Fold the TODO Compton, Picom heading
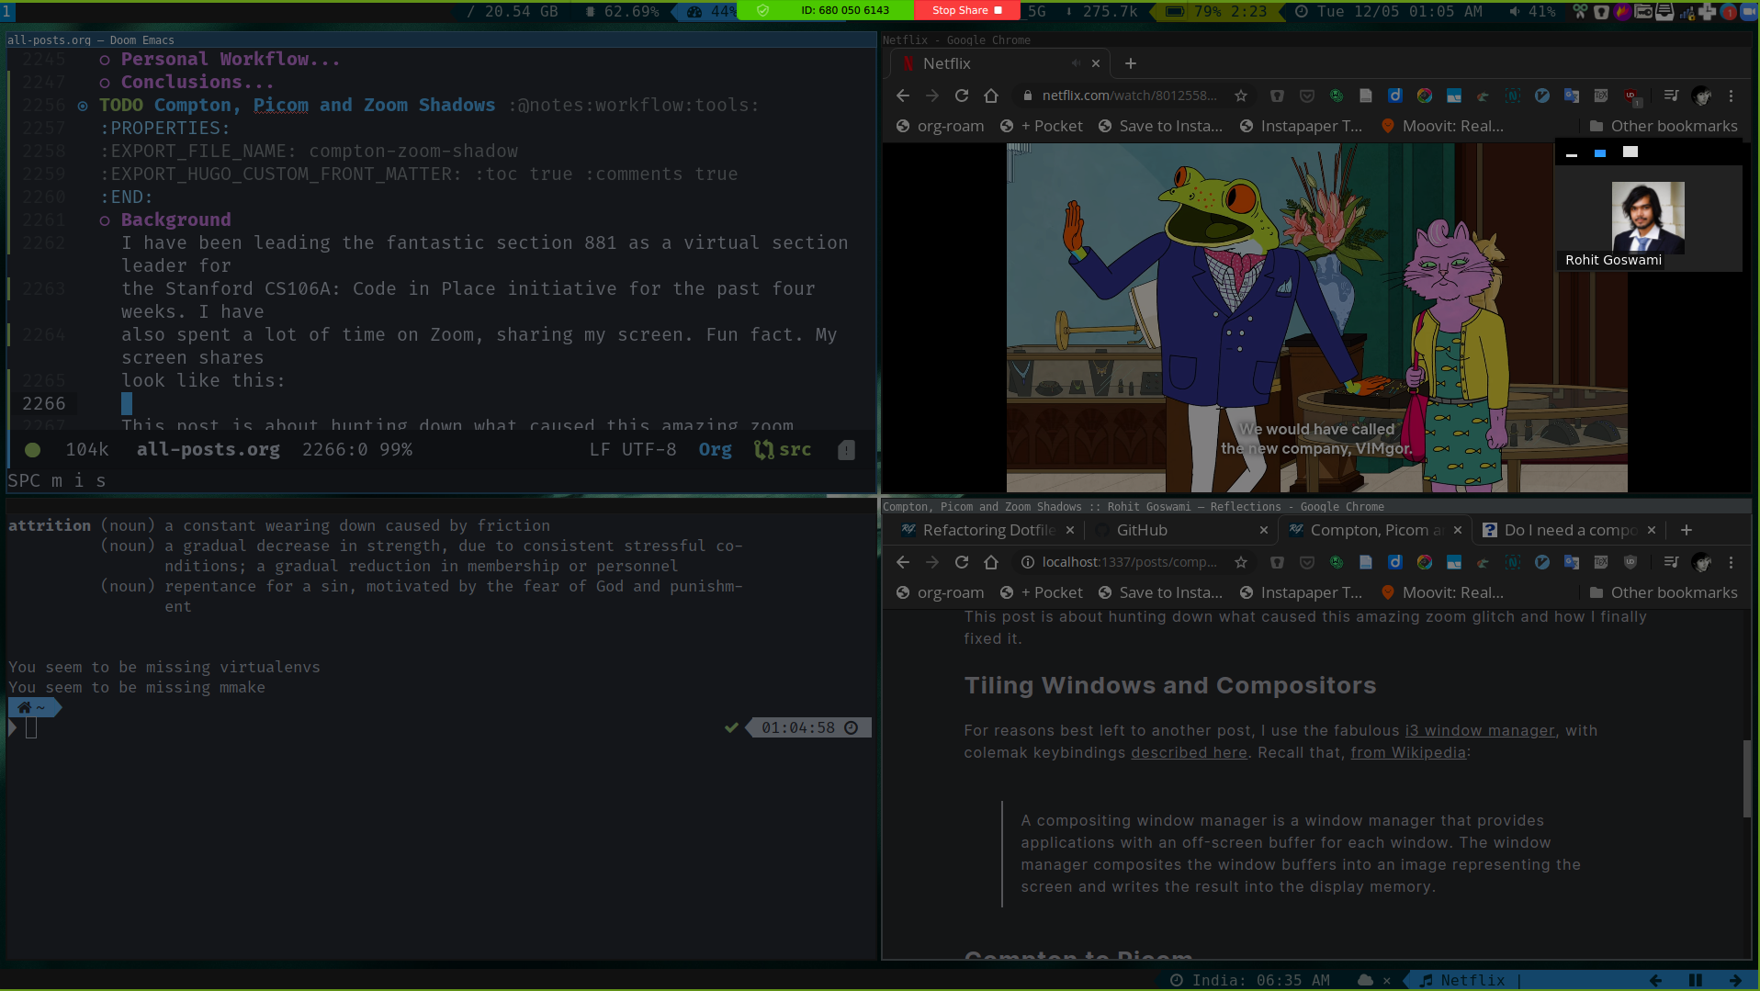This screenshot has height=991, width=1760. (x=297, y=105)
